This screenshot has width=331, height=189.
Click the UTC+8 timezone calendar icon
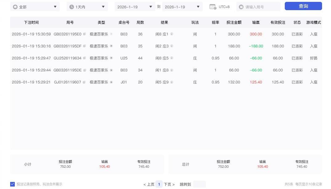click(213, 7)
